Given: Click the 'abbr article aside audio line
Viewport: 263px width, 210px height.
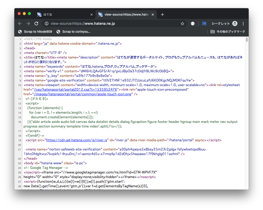Looking at the screenshot, I should tap(130, 124).
